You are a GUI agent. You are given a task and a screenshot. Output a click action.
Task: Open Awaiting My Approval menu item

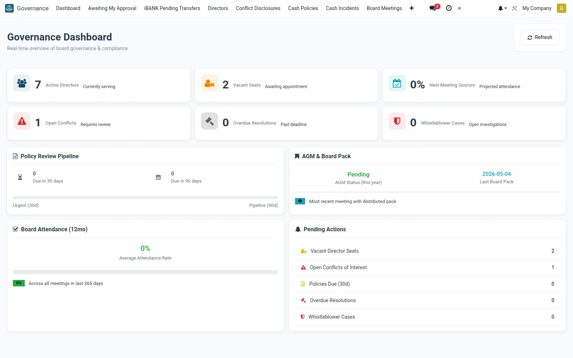click(112, 8)
